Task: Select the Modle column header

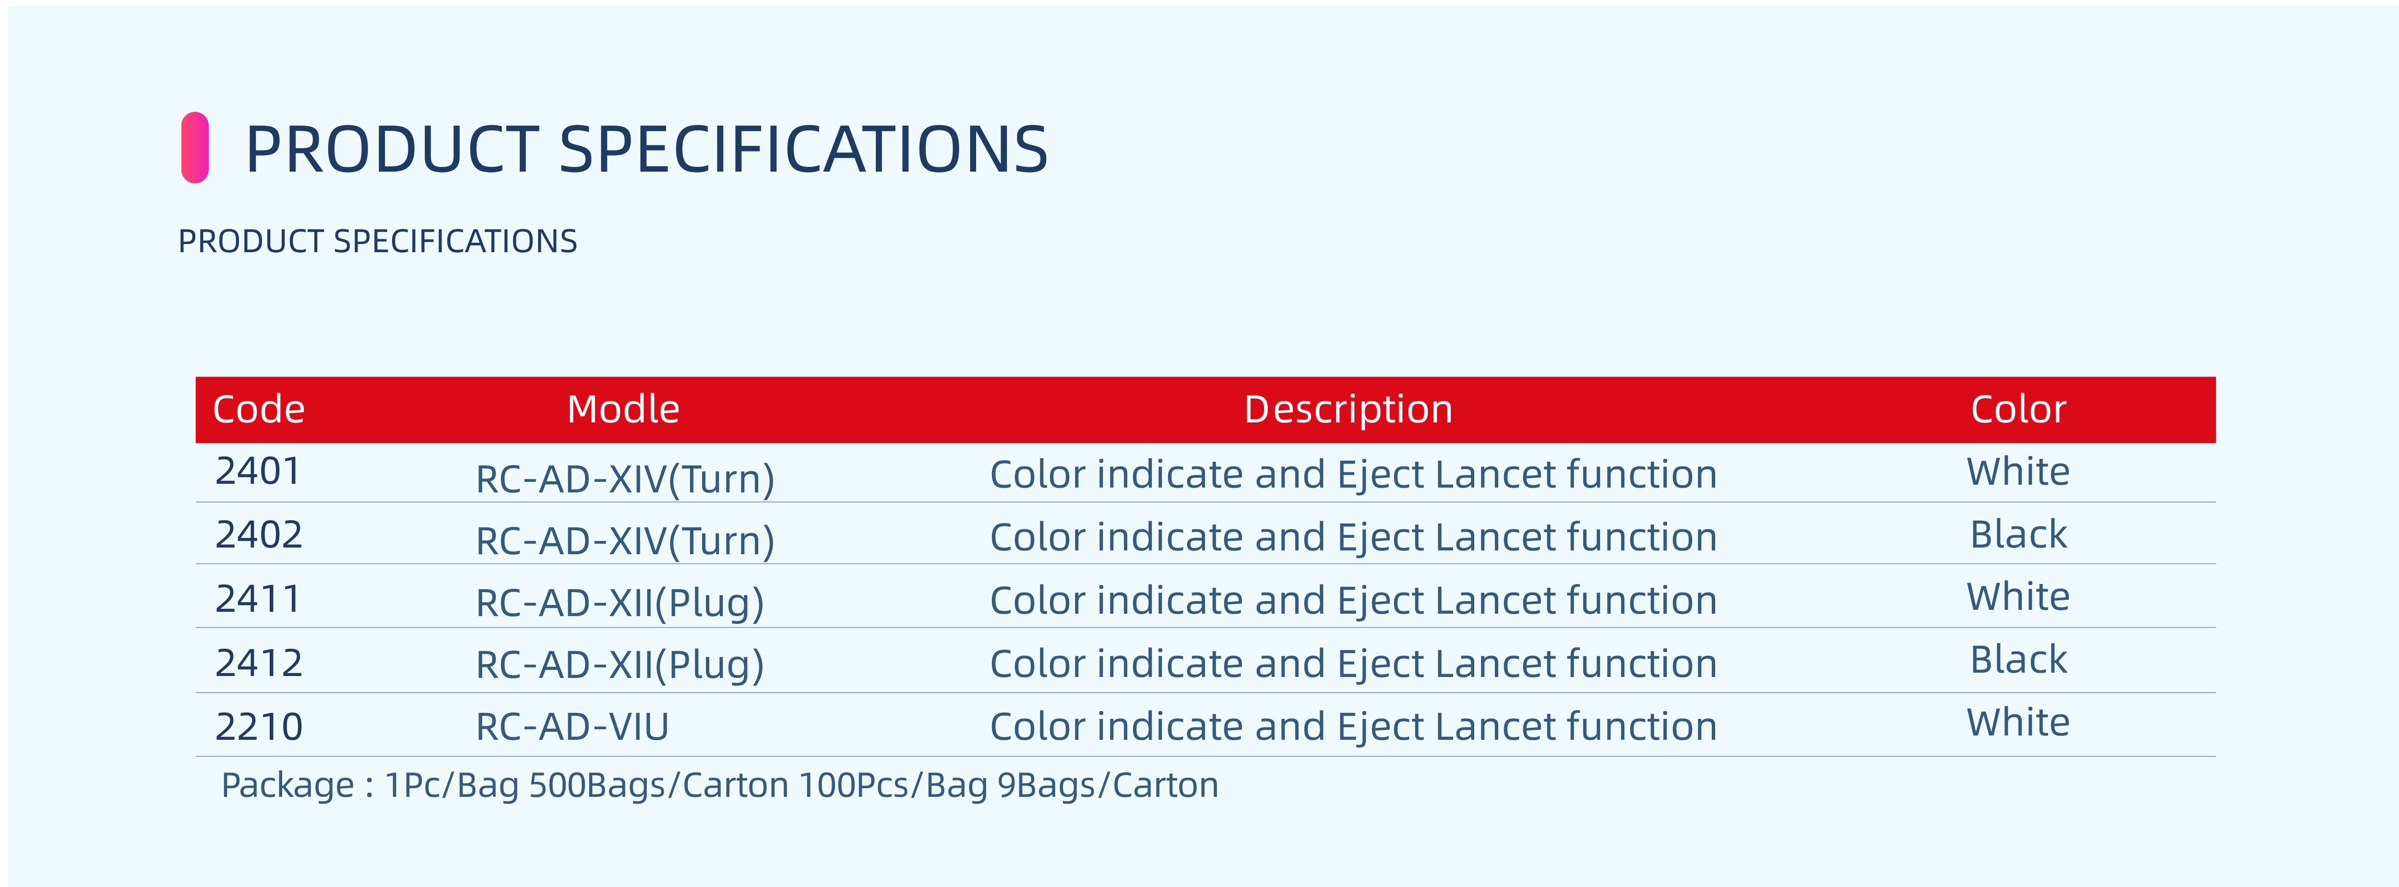Action: [x=623, y=409]
